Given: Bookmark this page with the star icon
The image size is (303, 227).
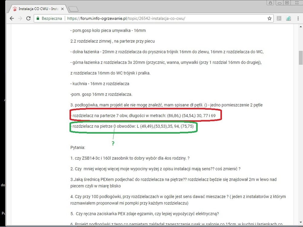Looking at the screenshot, I should click(269, 18).
